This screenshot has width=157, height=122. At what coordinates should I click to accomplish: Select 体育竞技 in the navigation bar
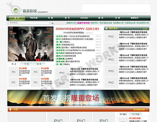84,18
